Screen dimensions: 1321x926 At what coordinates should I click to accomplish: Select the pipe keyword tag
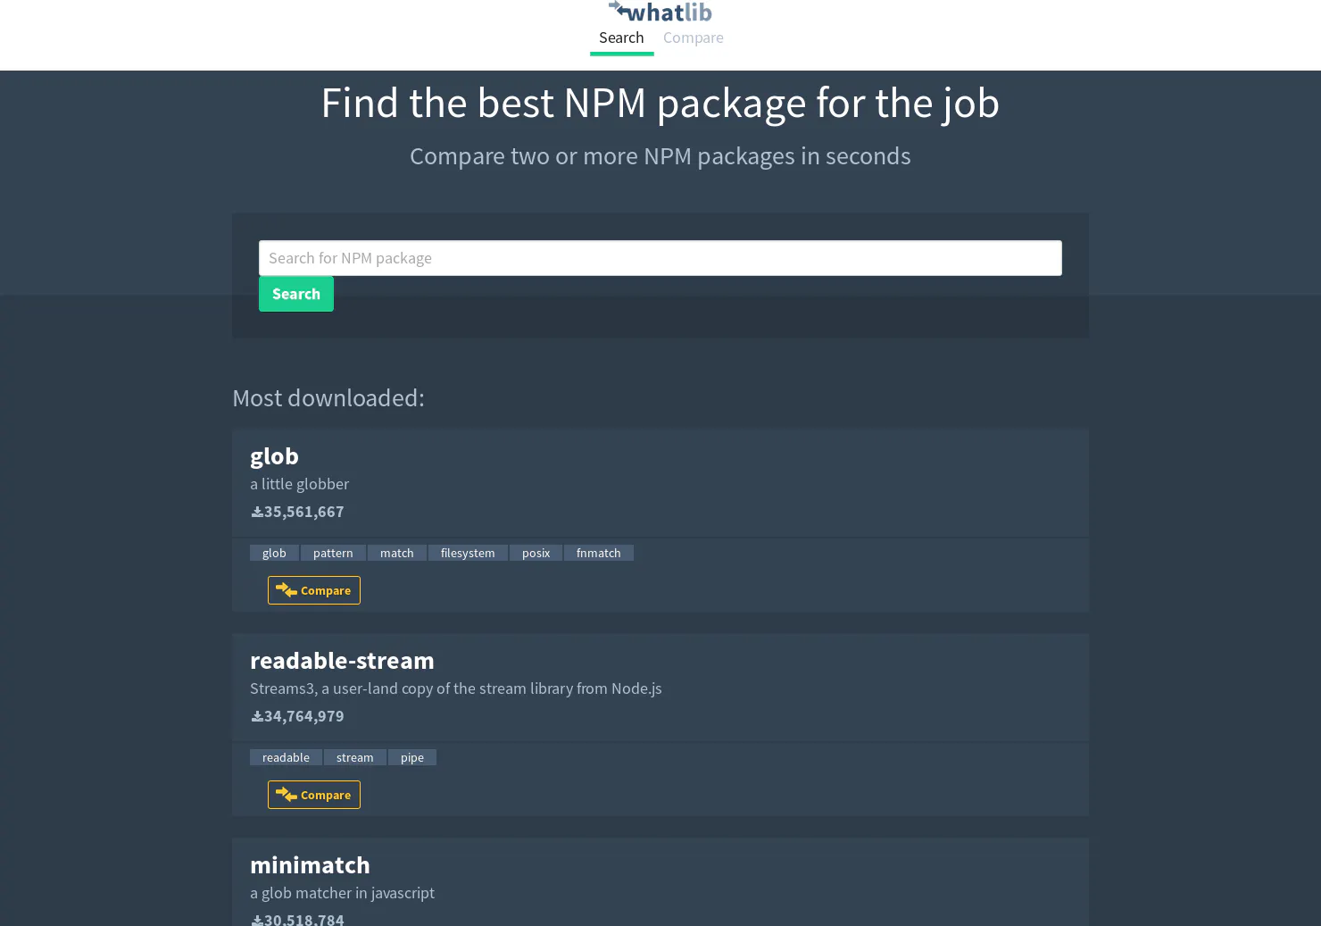pyautogui.click(x=412, y=757)
